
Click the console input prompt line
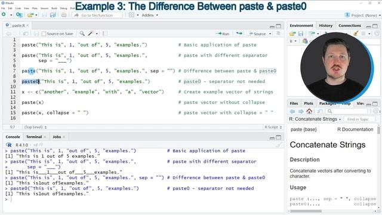[x=144, y=199]
